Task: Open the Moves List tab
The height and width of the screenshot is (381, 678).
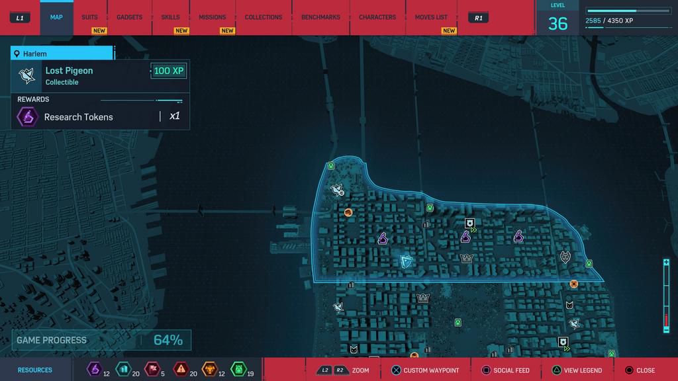Action: [x=431, y=17]
